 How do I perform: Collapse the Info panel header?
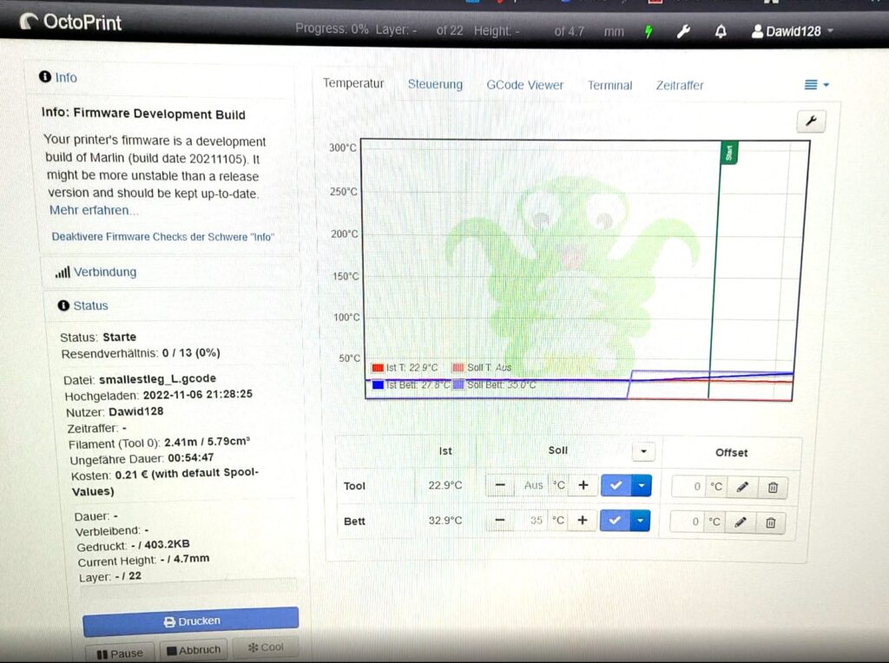click(x=58, y=77)
